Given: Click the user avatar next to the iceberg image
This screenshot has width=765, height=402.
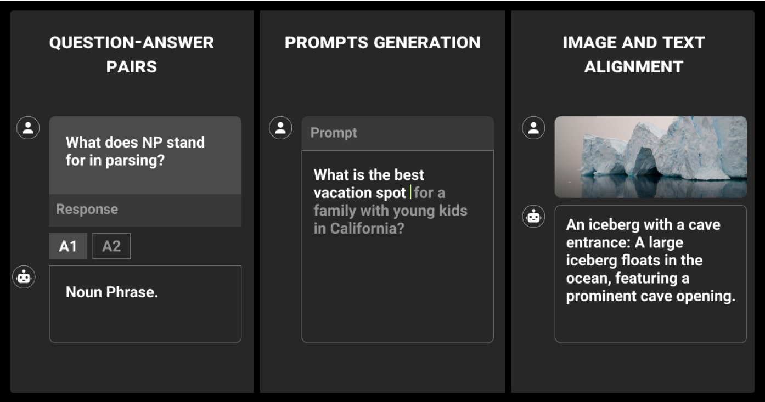Looking at the screenshot, I should pyautogui.click(x=533, y=128).
